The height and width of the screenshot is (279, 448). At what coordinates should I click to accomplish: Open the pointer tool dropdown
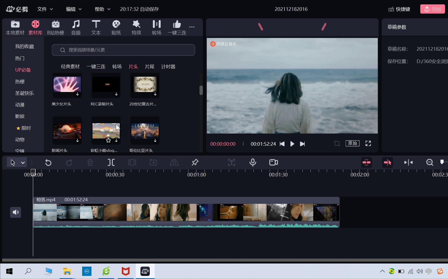23,163
